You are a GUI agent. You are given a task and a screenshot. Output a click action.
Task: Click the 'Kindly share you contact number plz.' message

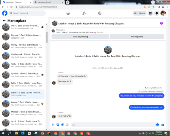(x=147, y=107)
